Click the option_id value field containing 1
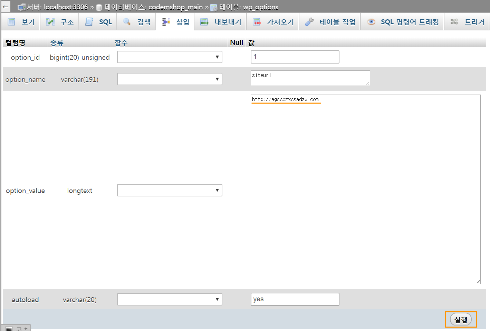Image resolution: width=490 pixels, height=331 pixels. click(x=295, y=57)
